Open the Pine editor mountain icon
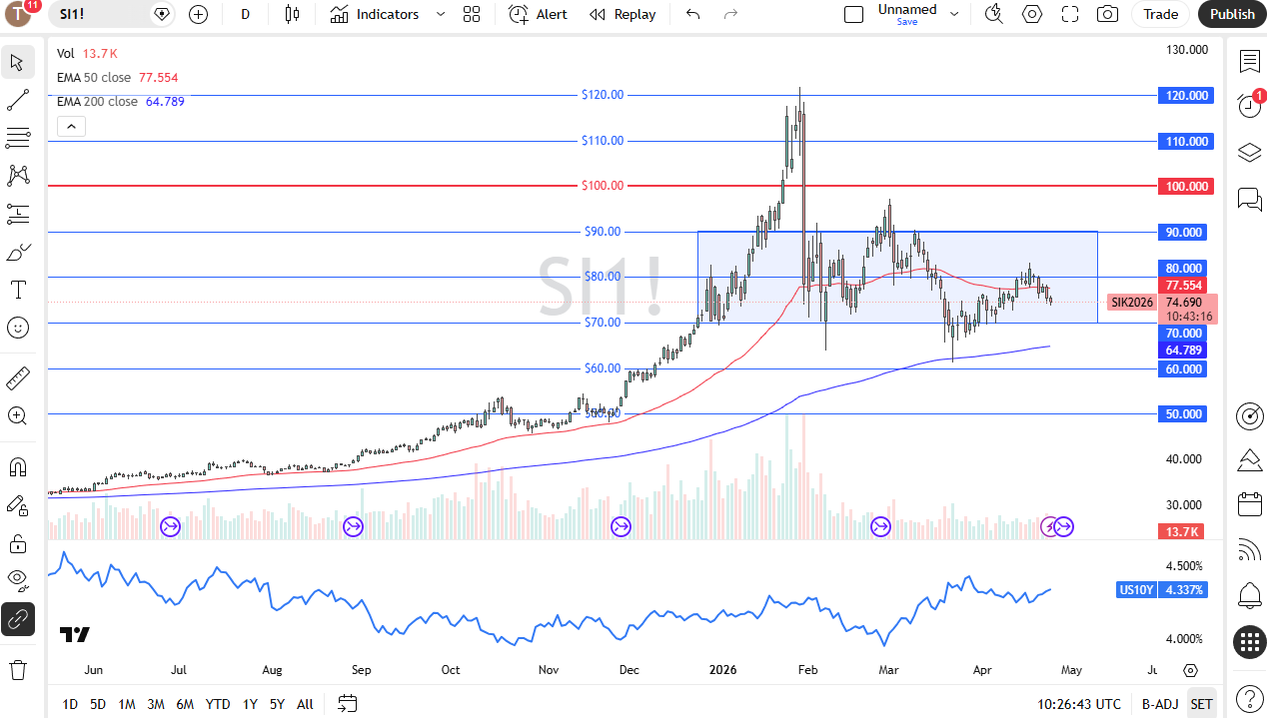The image size is (1267, 718). pos(1249,460)
